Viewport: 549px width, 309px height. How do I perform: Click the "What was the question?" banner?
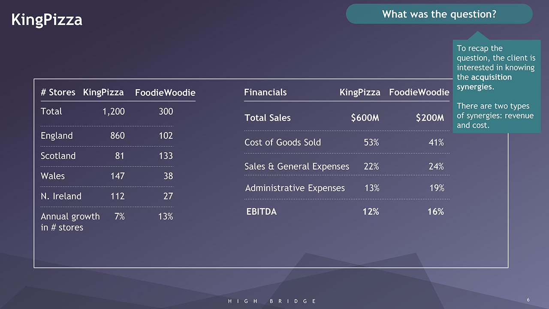coord(439,14)
